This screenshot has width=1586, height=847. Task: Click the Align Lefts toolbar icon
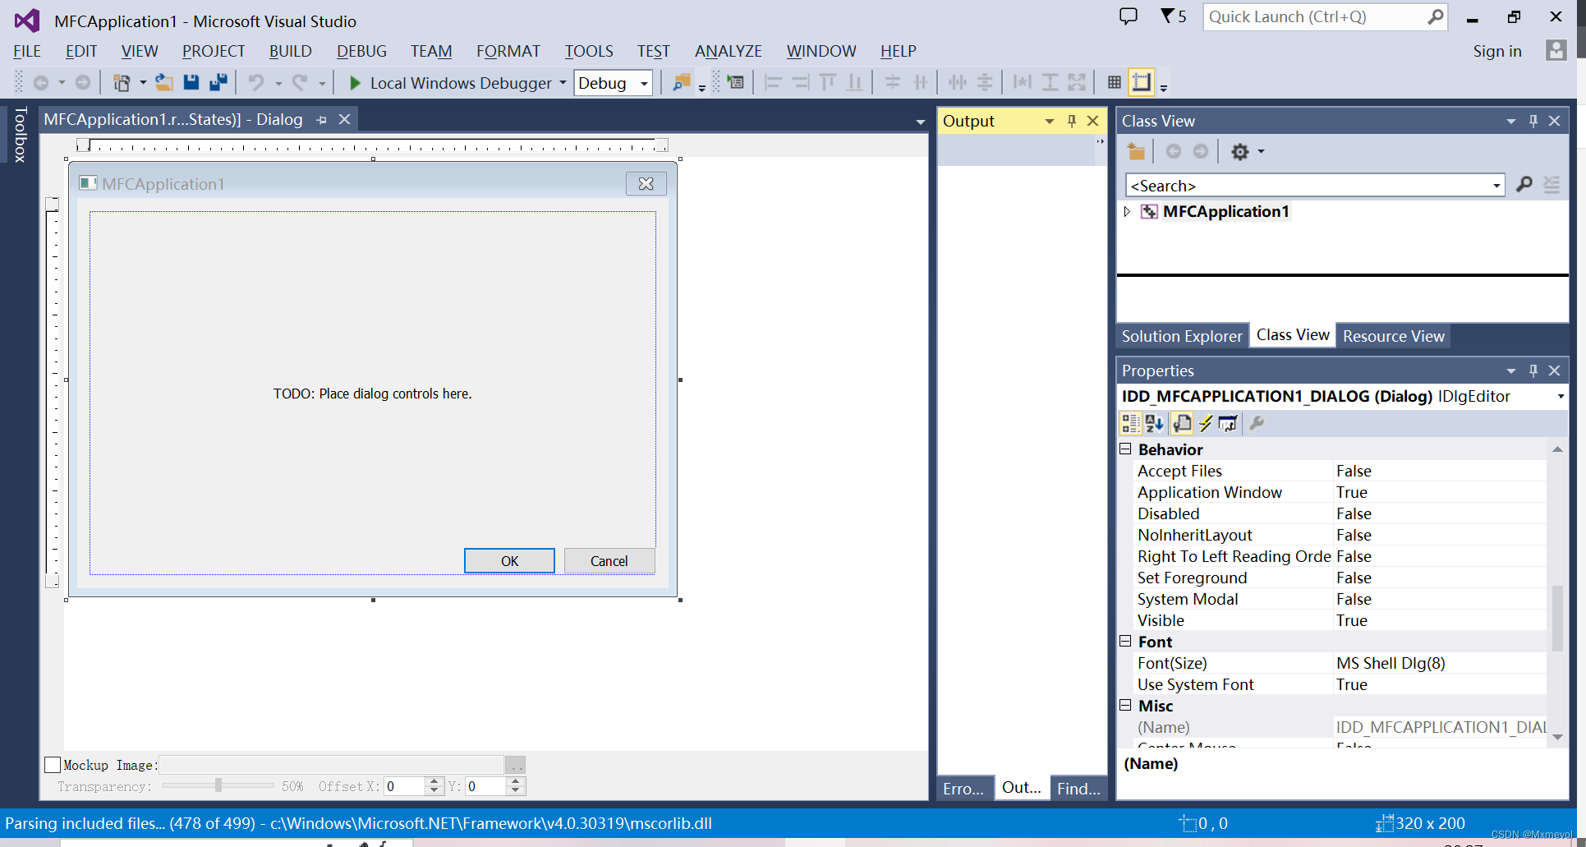pos(773,82)
